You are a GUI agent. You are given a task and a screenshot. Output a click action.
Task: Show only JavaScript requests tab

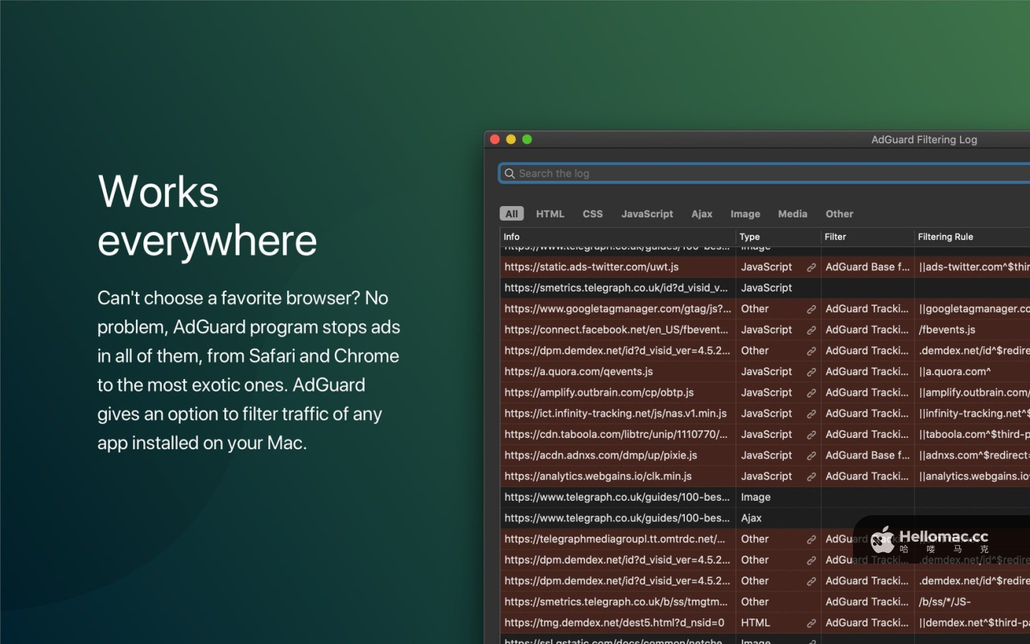point(647,214)
